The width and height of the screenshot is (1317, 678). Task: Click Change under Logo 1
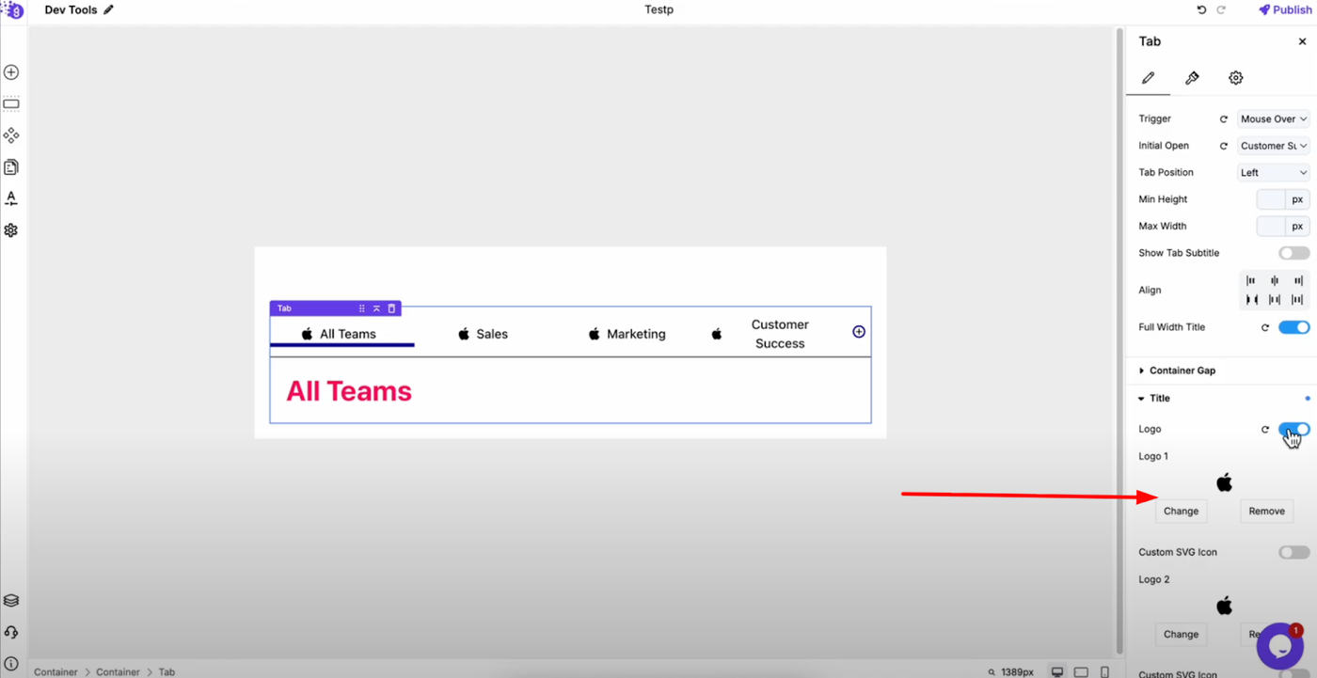1181,512
